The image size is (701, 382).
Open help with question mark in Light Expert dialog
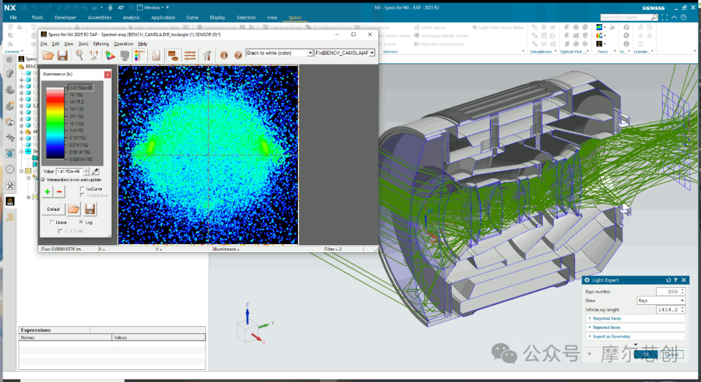pyautogui.click(x=676, y=280)
